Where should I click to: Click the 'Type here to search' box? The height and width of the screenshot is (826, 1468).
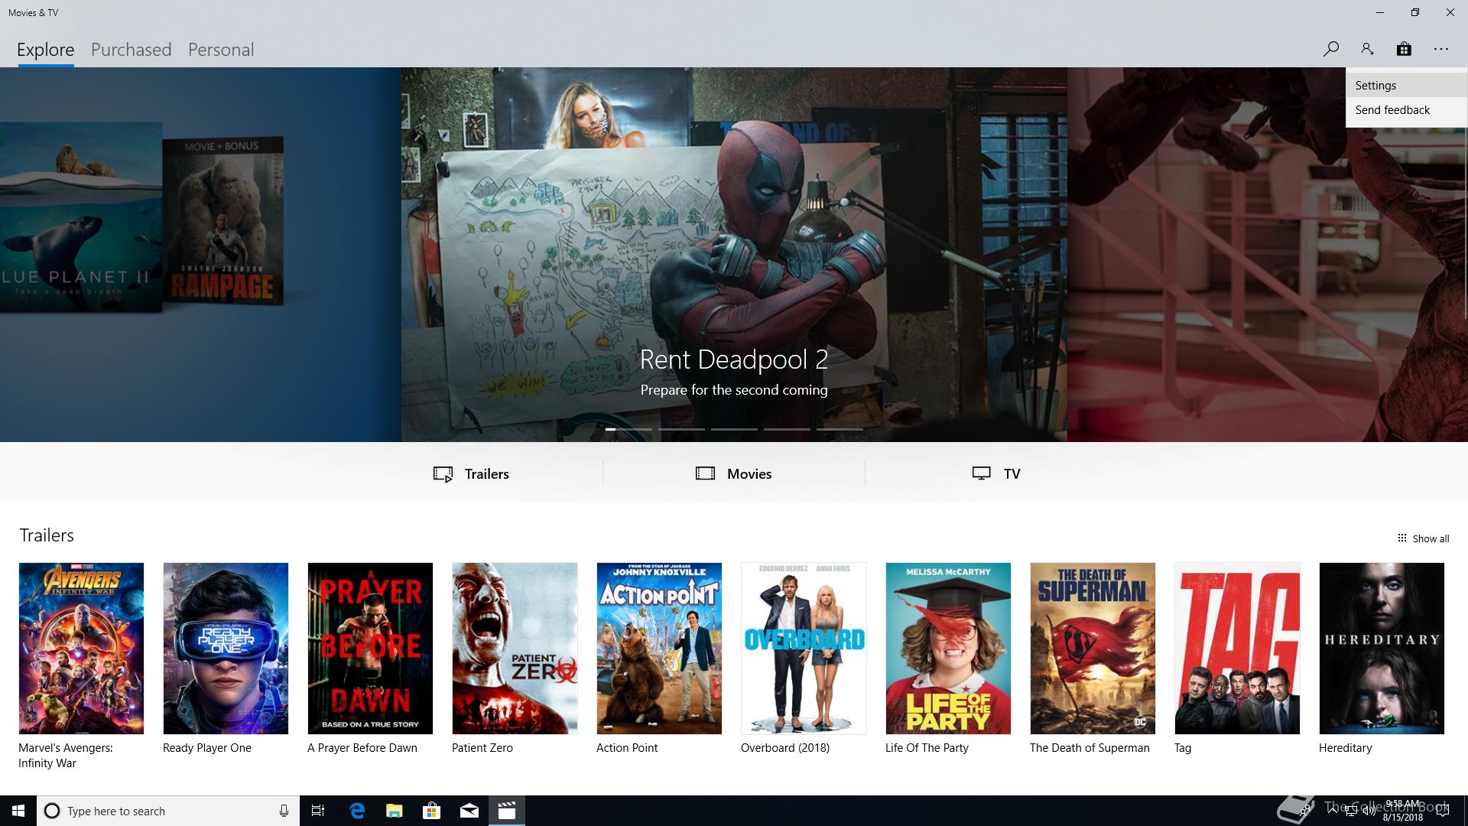click(x=167, y=811)
